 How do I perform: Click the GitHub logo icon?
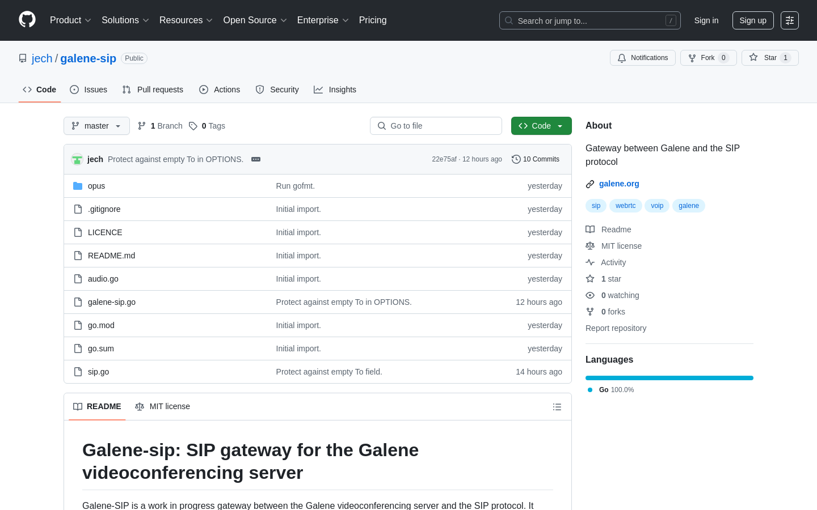(x=27, y=20)
